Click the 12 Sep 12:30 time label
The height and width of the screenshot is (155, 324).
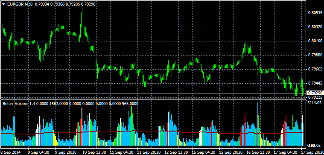tap(176, 152)
